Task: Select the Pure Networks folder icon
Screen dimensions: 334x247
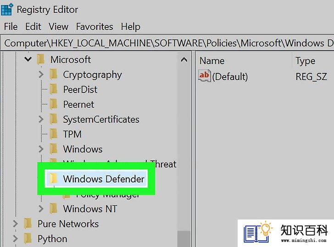Action: (x=28, y=224)
